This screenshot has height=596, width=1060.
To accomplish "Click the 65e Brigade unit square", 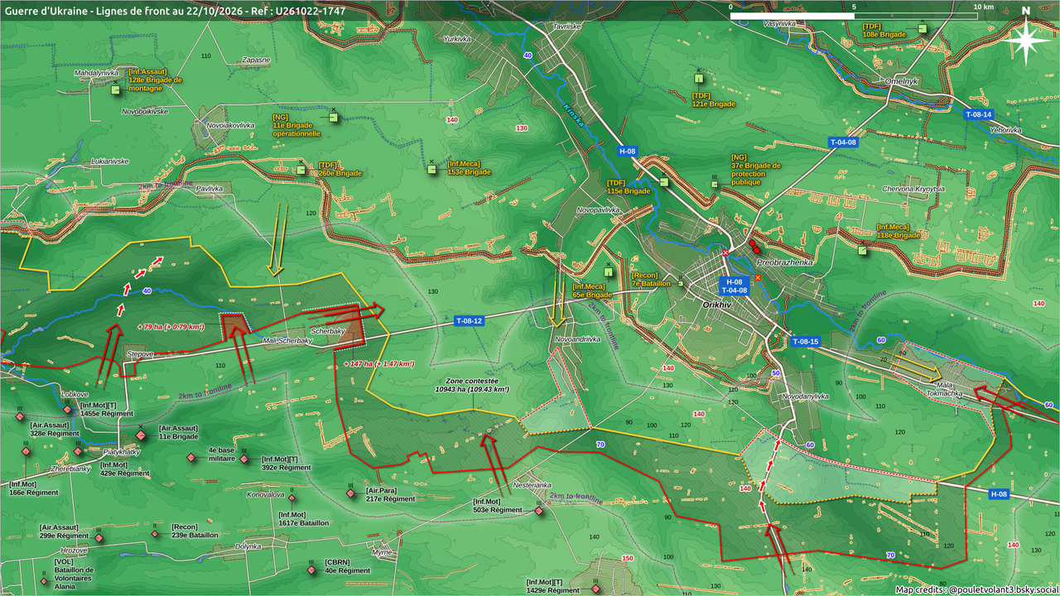I will tap(609, 273).
